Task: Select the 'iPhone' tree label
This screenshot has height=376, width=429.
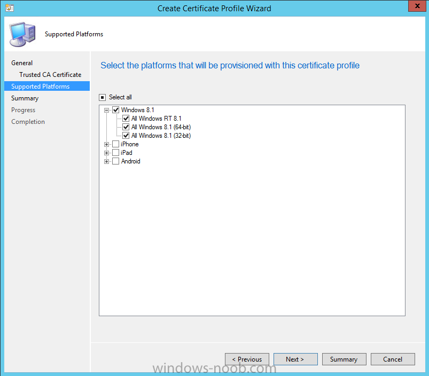Action: [x=130, y=144]
